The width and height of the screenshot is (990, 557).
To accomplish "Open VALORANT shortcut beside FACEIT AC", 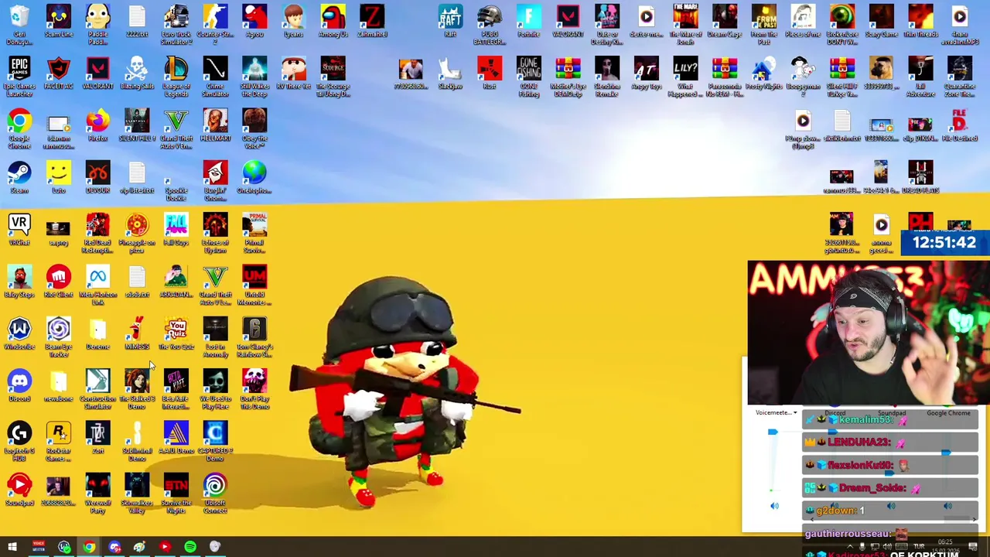I will tap(98, 73).
